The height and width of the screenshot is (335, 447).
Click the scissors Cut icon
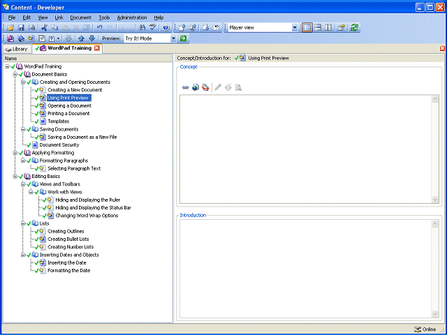[x=44, y=28]
